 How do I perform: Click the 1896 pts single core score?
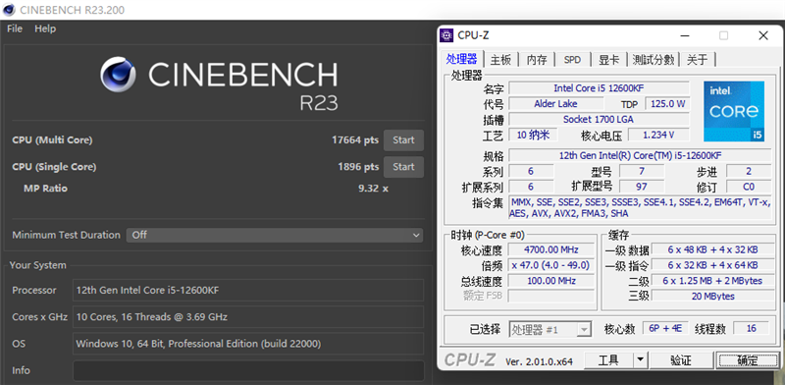click(358, 167)
